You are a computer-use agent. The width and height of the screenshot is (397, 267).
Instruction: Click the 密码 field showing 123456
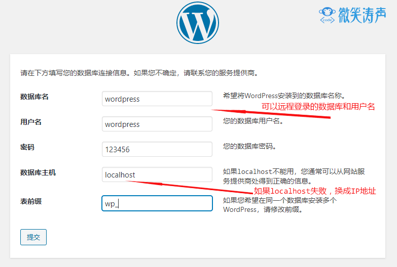coord(157,149)
